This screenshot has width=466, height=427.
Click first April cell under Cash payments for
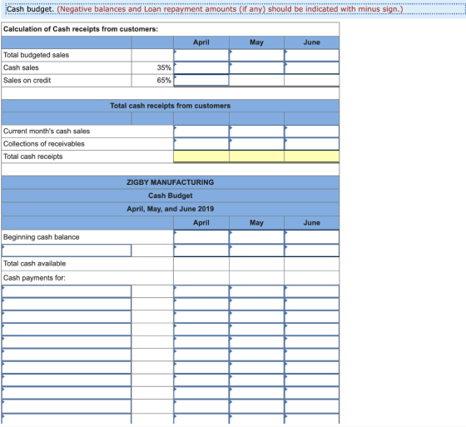pyautogui.click(x=201, y=291)
